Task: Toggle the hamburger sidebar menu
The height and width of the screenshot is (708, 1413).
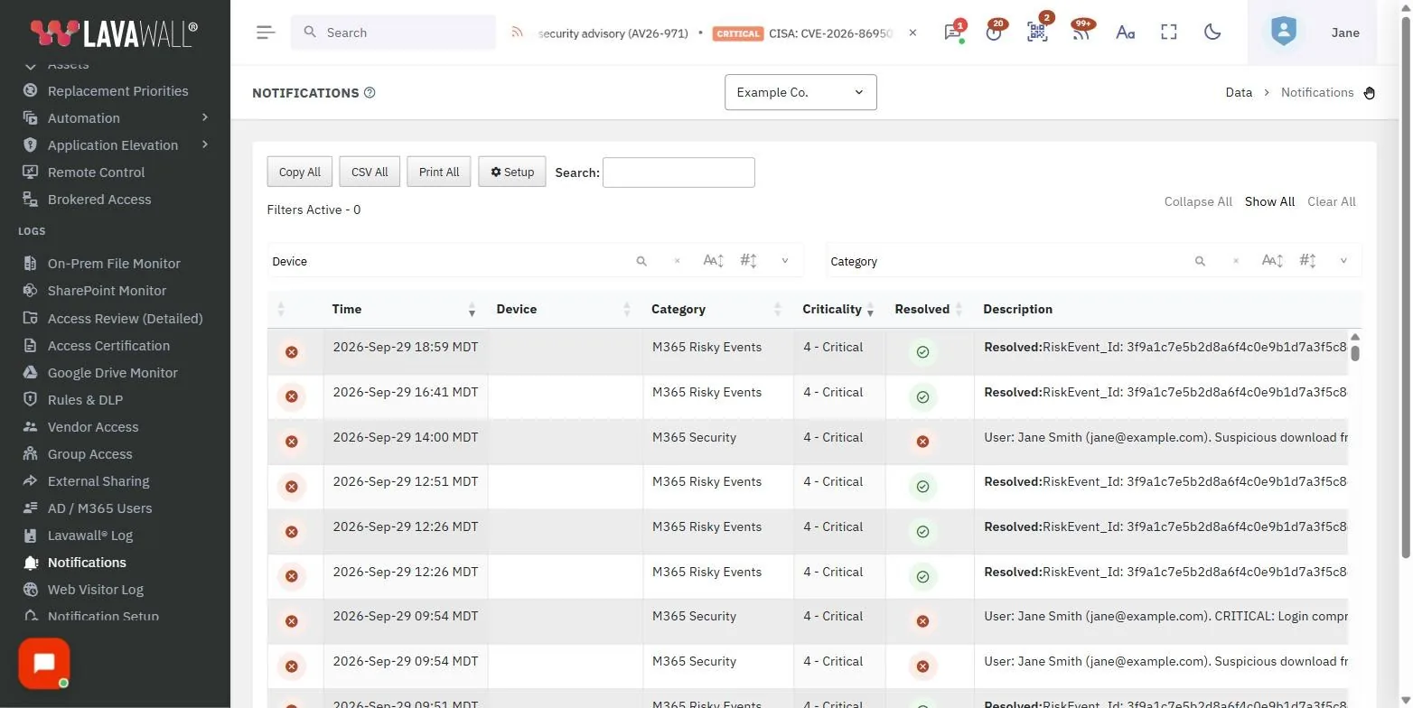Action: tap(266, 33)
